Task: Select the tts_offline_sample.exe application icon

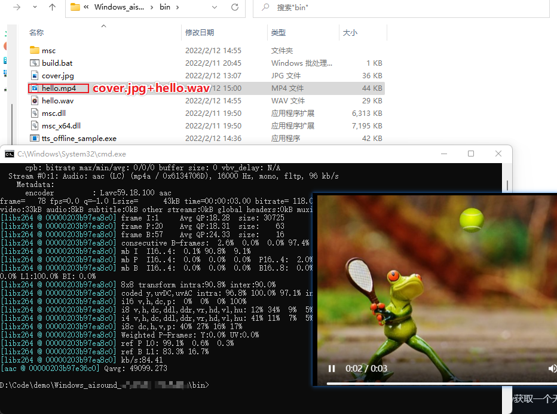Action: [x=35, y=138]
